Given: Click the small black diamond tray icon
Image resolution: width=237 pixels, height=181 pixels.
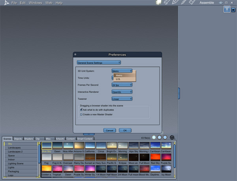Looking at the screenshot, I should (233, 10).
